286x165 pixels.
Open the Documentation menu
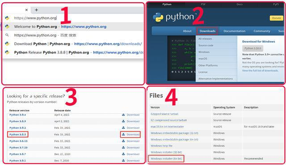click(234, 31)
